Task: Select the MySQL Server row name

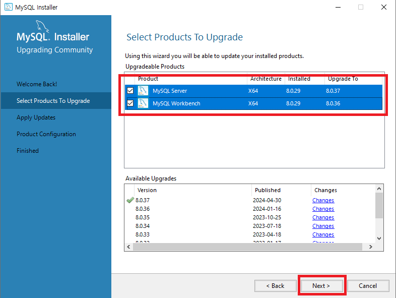Action: (170, 91)
